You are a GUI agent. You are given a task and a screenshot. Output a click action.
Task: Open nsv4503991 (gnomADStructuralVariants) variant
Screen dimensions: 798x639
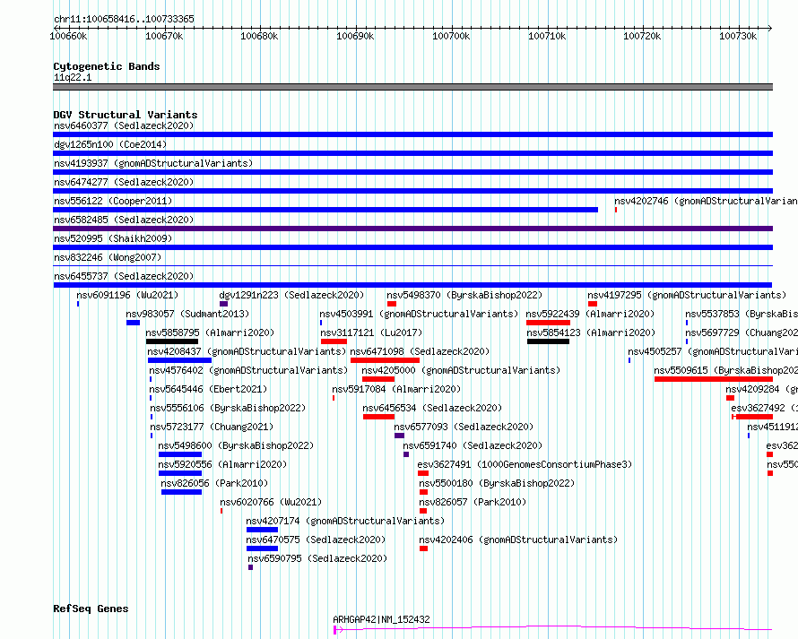419,314
